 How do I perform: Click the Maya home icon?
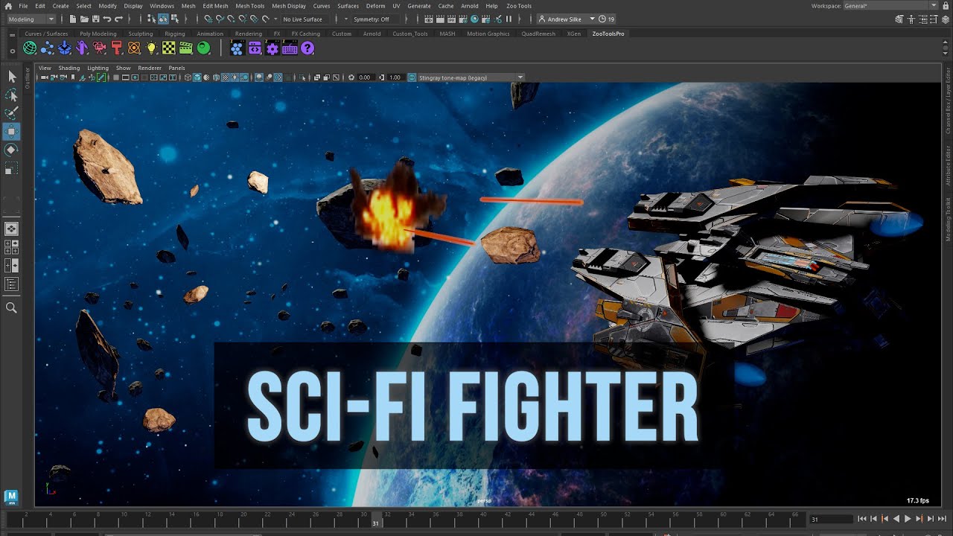coord(8,6)
